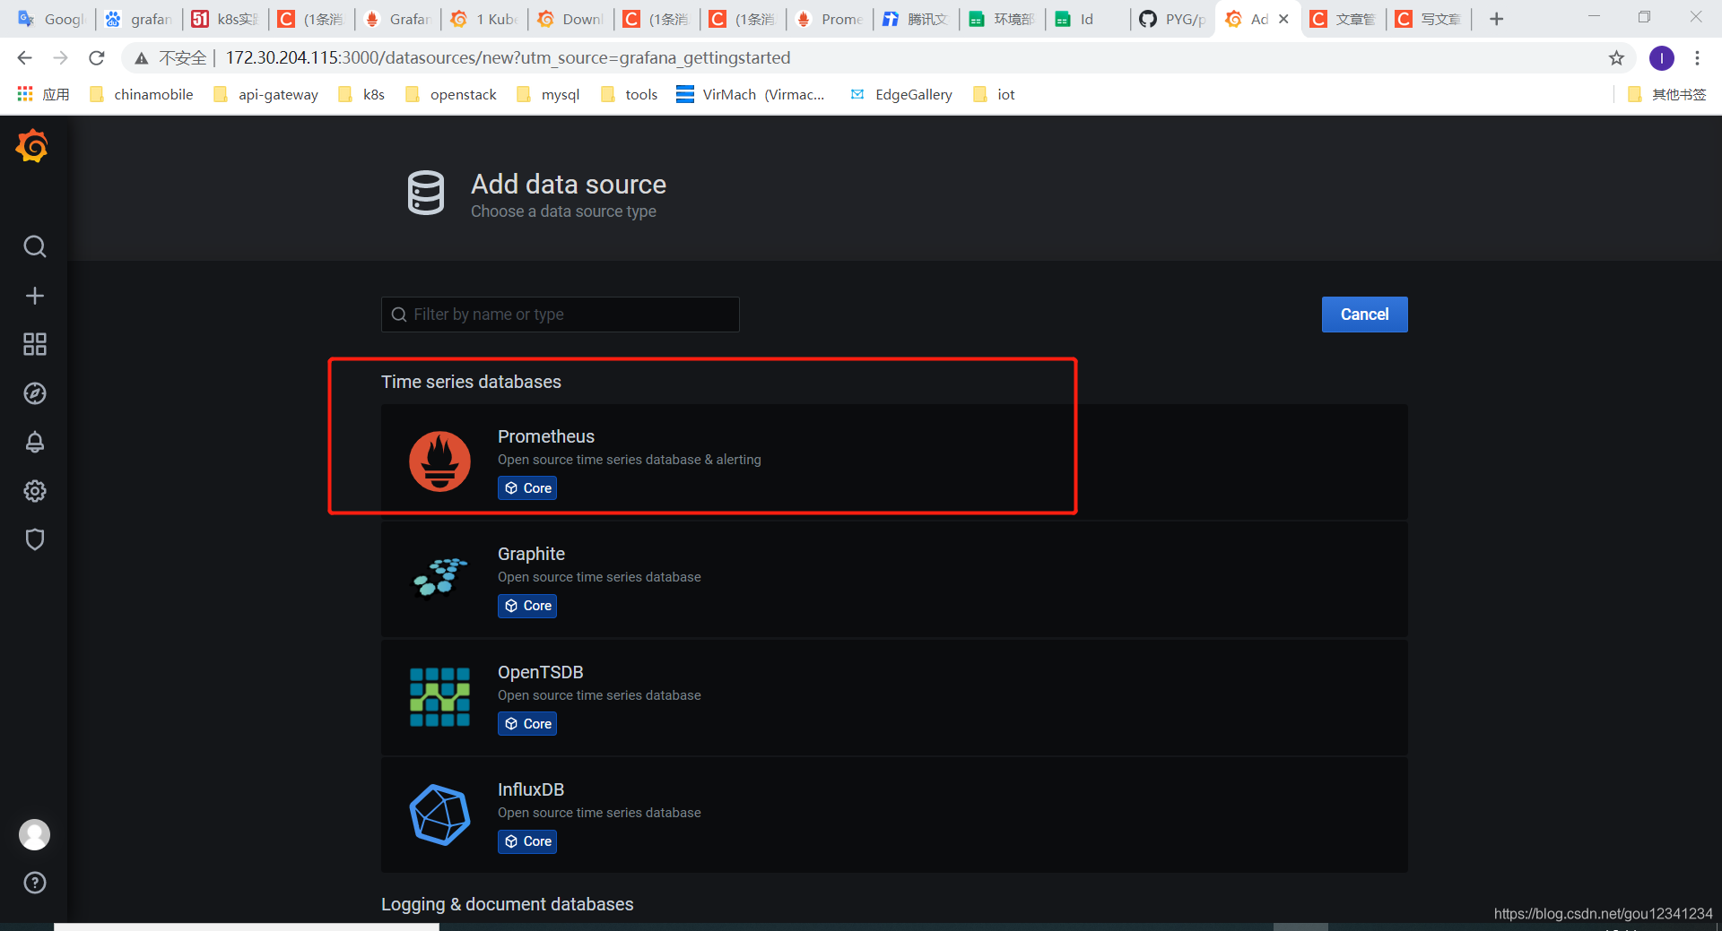Click the not-secure warning icon
Image resolution: width=1722 pixels, height=931 pixels.
[x=142, y=58]
